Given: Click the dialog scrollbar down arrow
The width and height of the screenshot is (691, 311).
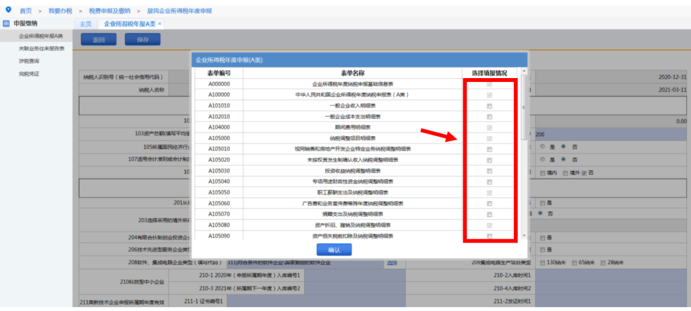Looking at the screenshot, I should point(523,235).
